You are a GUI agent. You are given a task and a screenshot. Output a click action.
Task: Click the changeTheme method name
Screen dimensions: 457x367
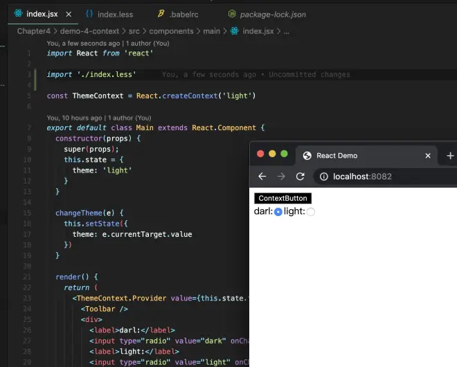click(79, 213)
